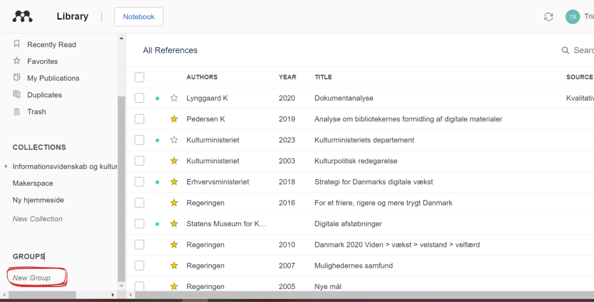Click into the Search field
This screenshot has width=594, height=302.
pyautogui.click(x=584, y=50)
